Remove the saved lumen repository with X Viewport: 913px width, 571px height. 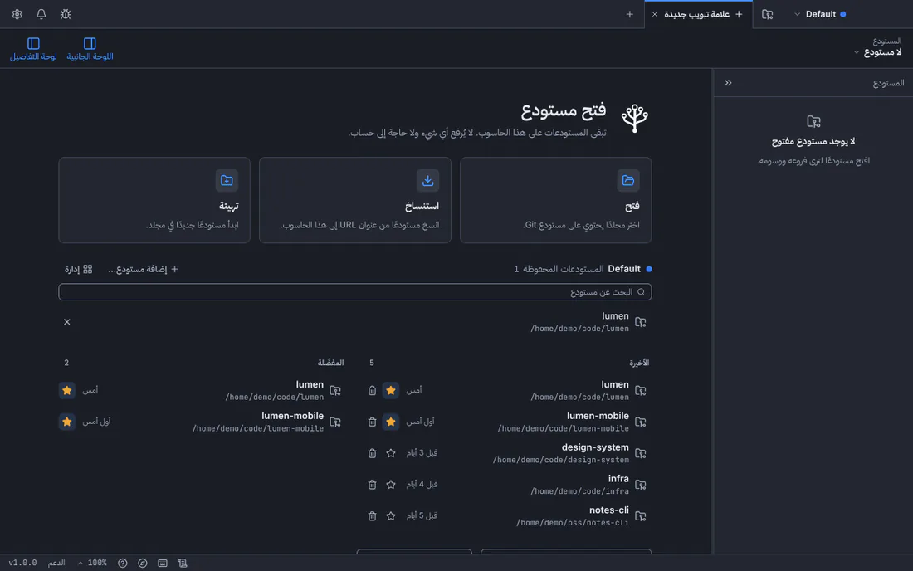coord(67,322)
